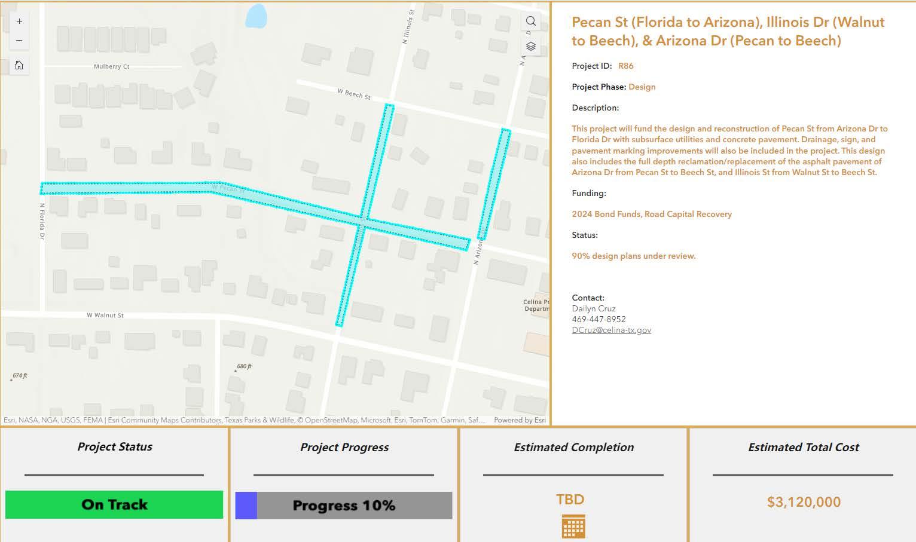The height and width of the screenshot is (542, 916).
Task: Click the blue filled progress segment
Action: [x=246, y=506]
